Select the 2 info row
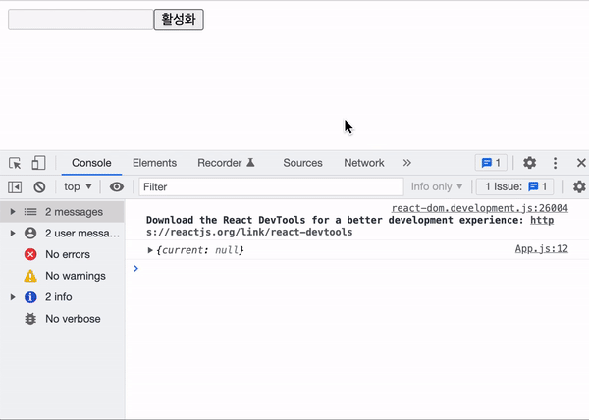Image resolution: width=589 pixels, height=420 pixels. pos(63,297)
